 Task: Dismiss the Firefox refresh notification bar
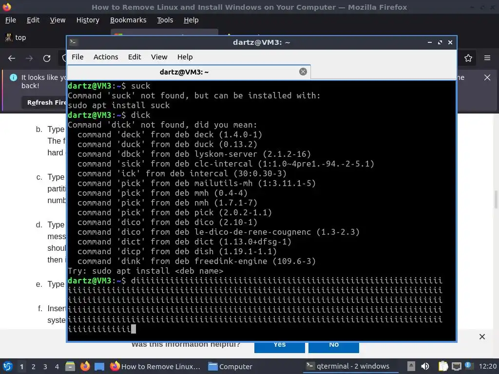point(487,77)
